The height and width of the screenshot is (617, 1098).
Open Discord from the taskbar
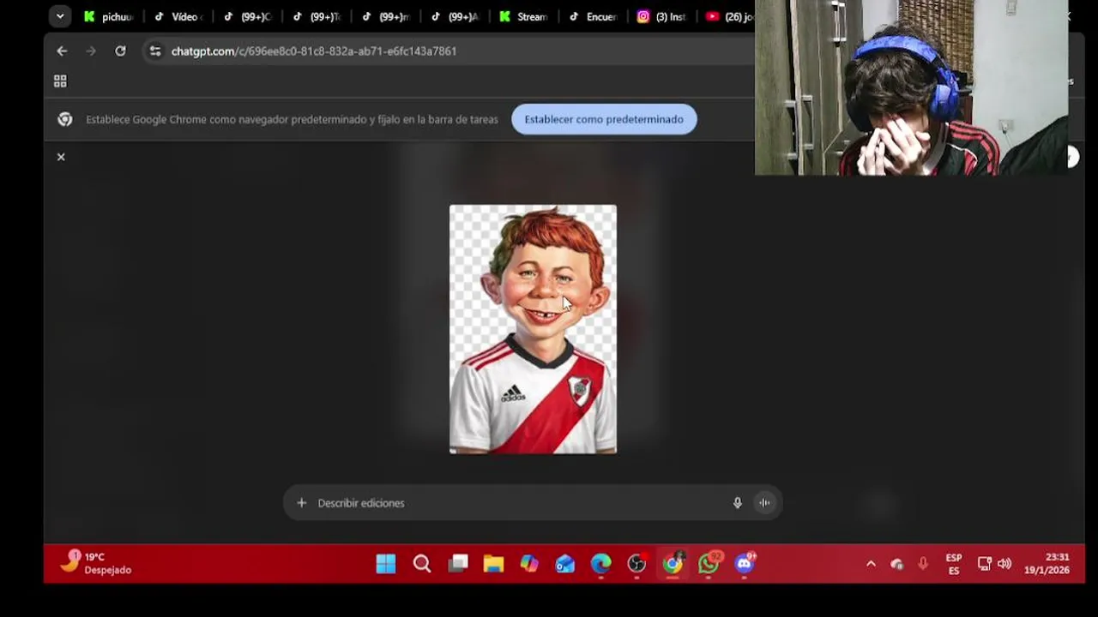click(x=745, y=563)
